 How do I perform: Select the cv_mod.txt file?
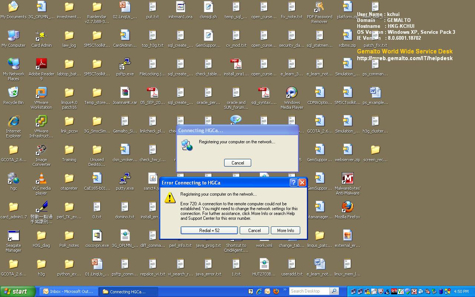pos(236,39)
